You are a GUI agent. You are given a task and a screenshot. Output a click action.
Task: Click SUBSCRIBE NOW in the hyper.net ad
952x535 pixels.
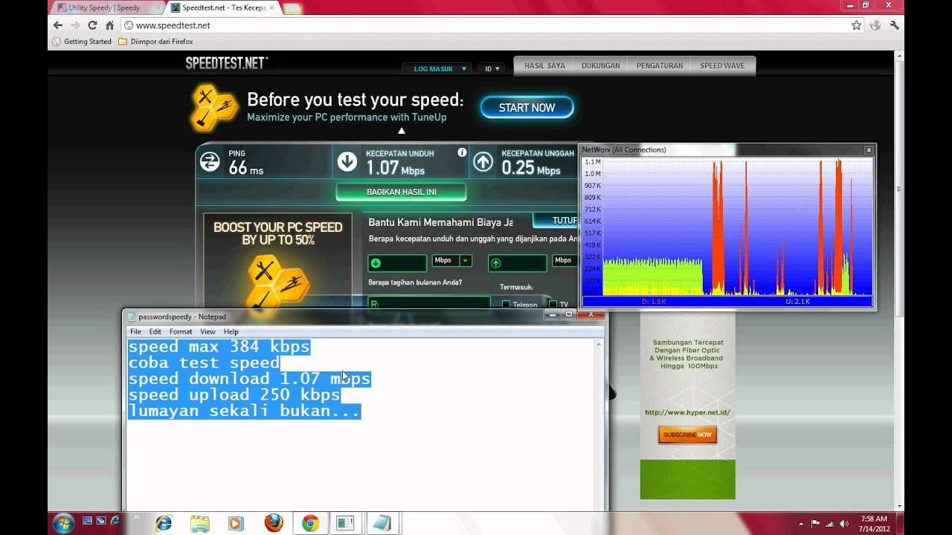(687, 435)
